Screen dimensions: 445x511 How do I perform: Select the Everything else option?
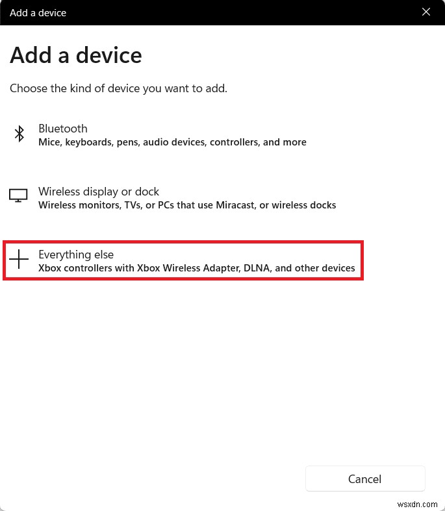183,261
